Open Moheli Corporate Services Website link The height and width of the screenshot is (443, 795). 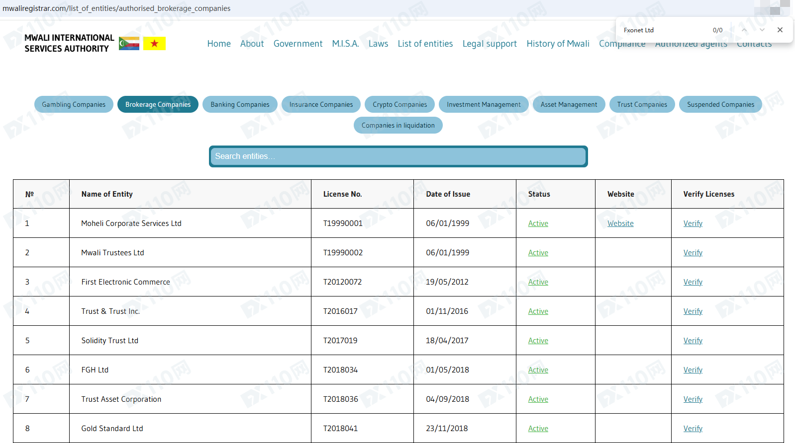(620, 223)
